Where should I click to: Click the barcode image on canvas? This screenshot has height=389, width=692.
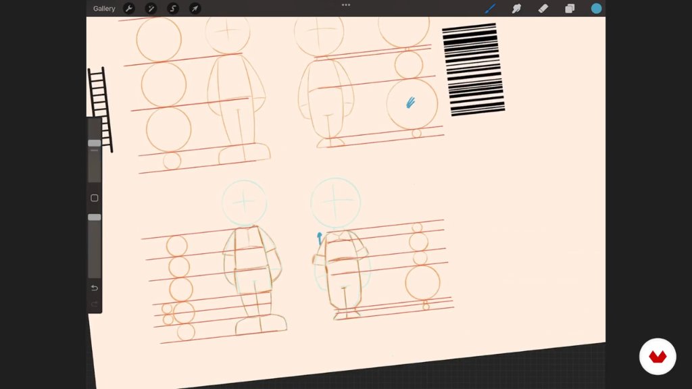tap(474, 70)
